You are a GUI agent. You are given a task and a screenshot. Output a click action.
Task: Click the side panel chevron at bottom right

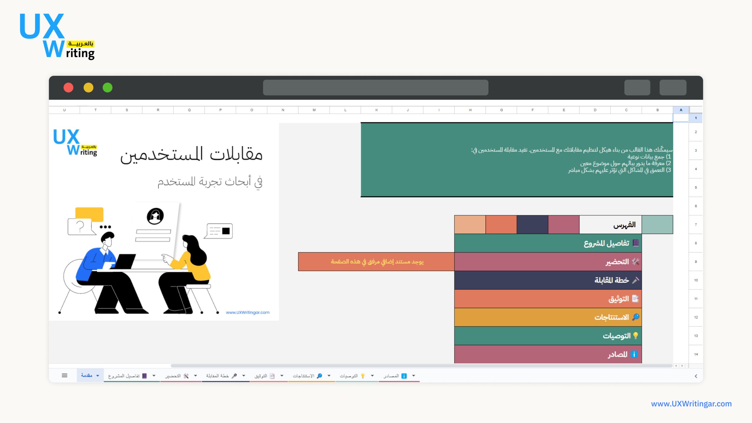pos(696,376)
